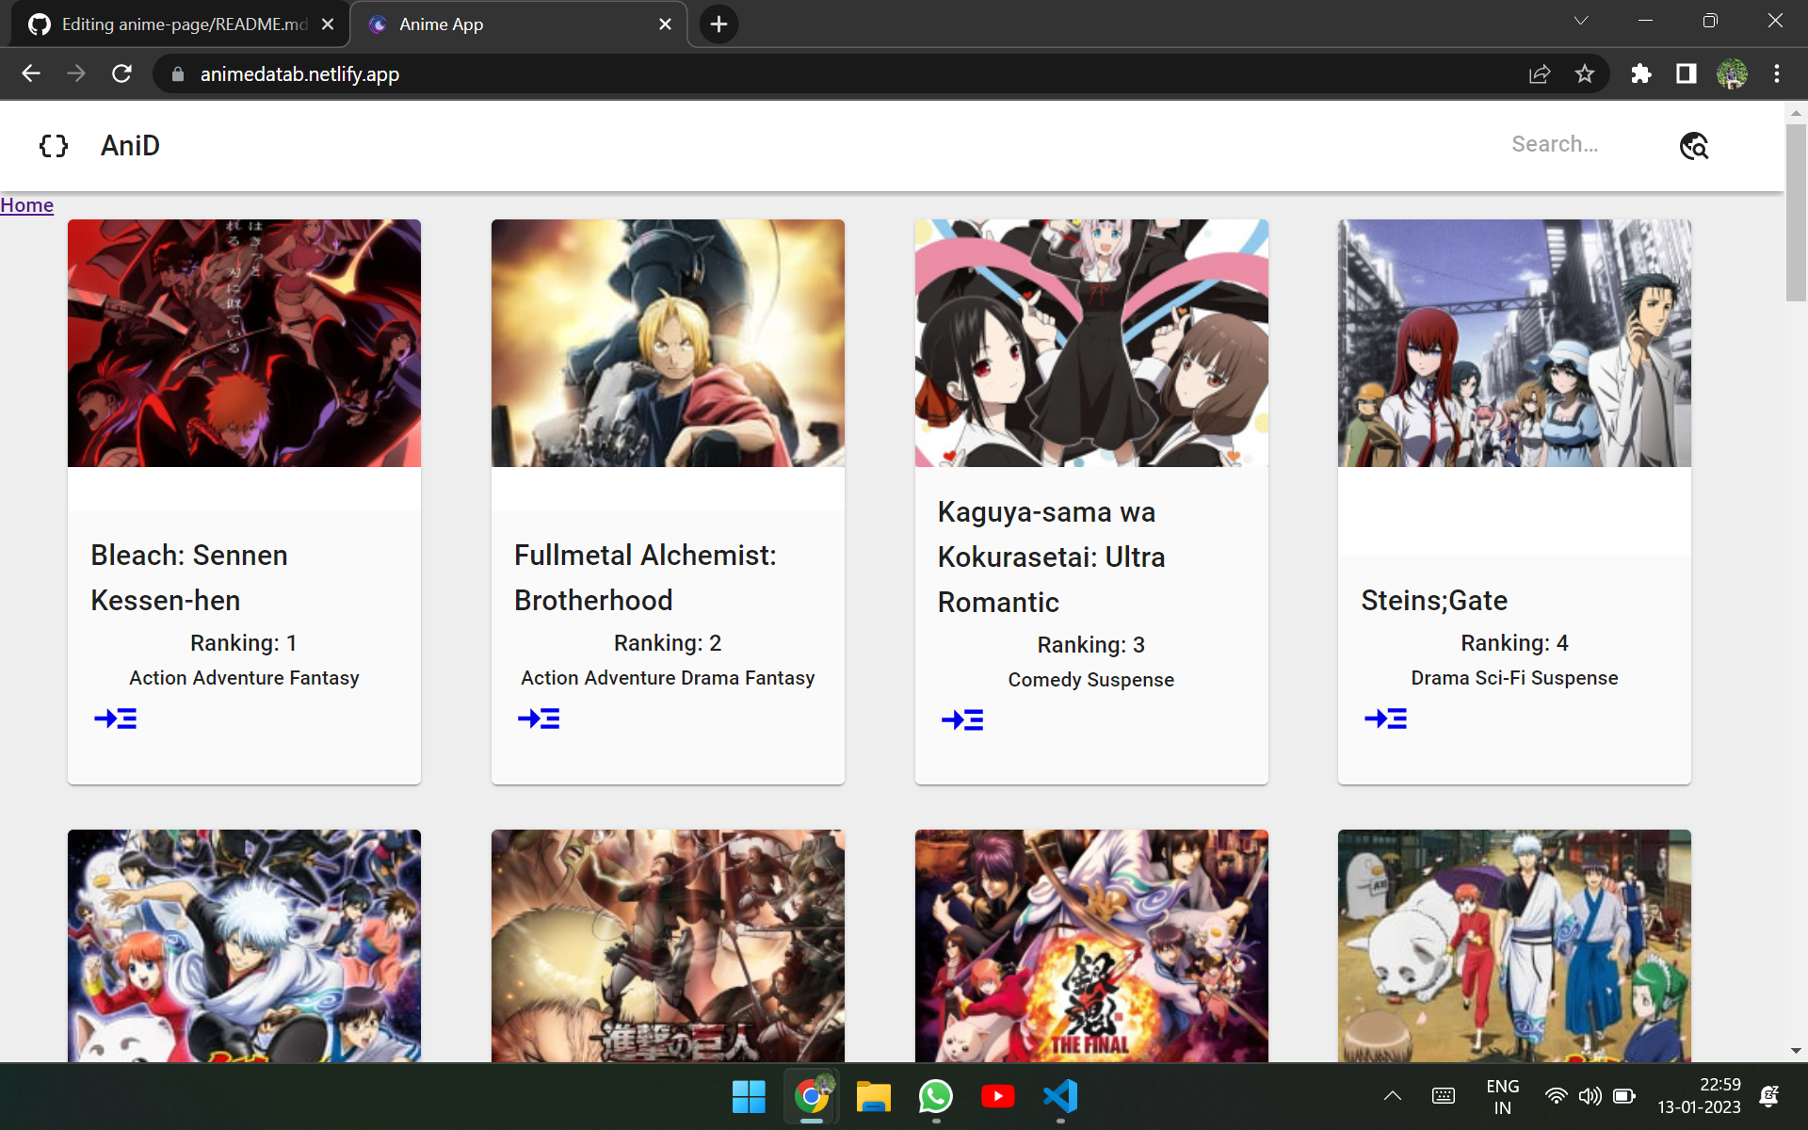Toggle the browser side panel icon
This screenshot has width=1808, height=1130.
pos(1687,73)
